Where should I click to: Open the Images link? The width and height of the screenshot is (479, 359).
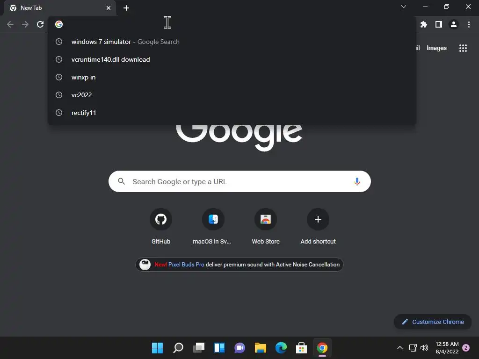[436, 48]
